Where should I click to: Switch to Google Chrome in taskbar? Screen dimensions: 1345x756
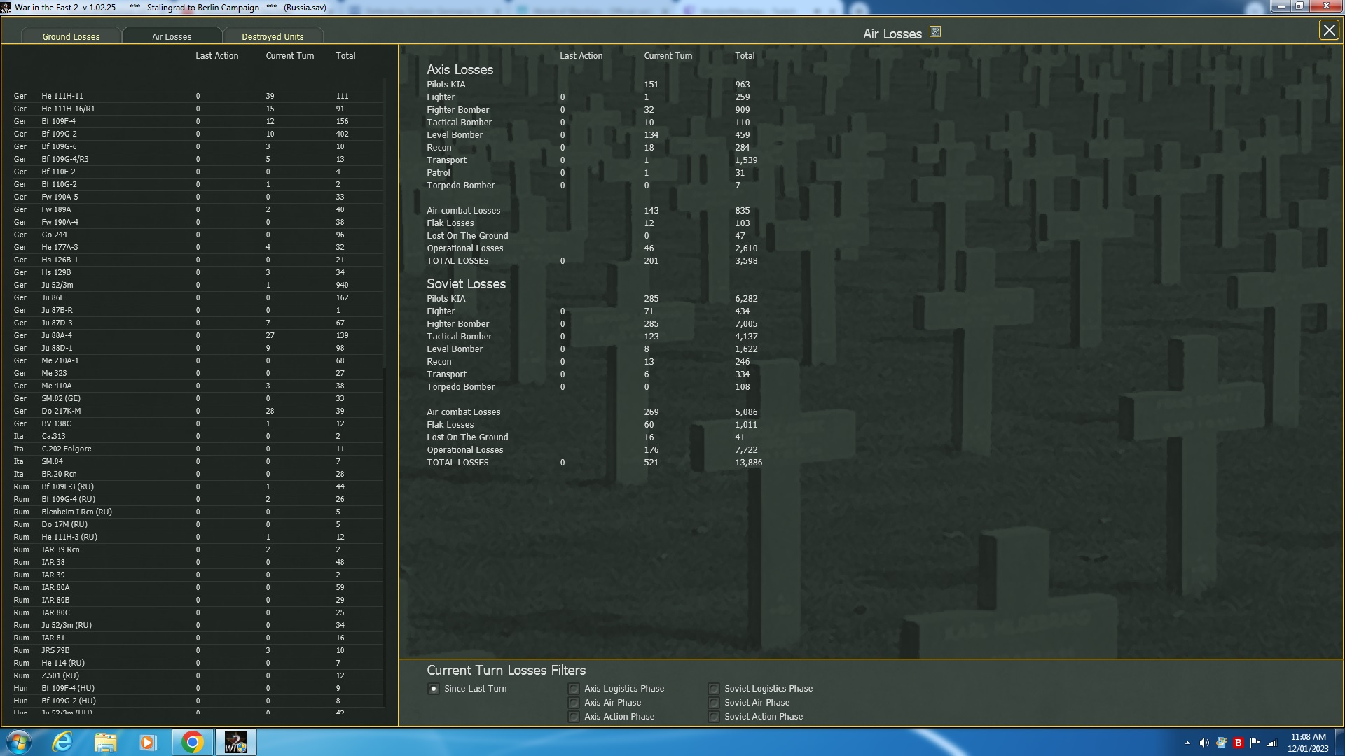pyautogui.click(x=192, y=742)
